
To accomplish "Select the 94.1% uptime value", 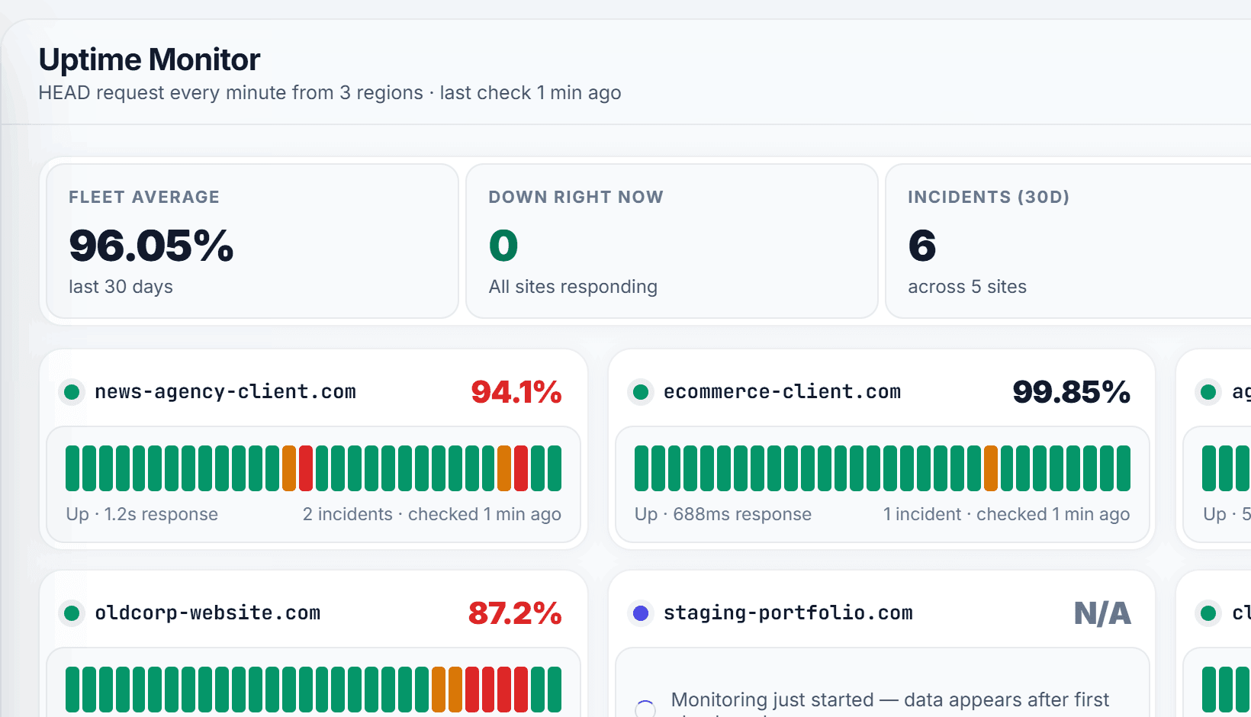I will [516, 392].
